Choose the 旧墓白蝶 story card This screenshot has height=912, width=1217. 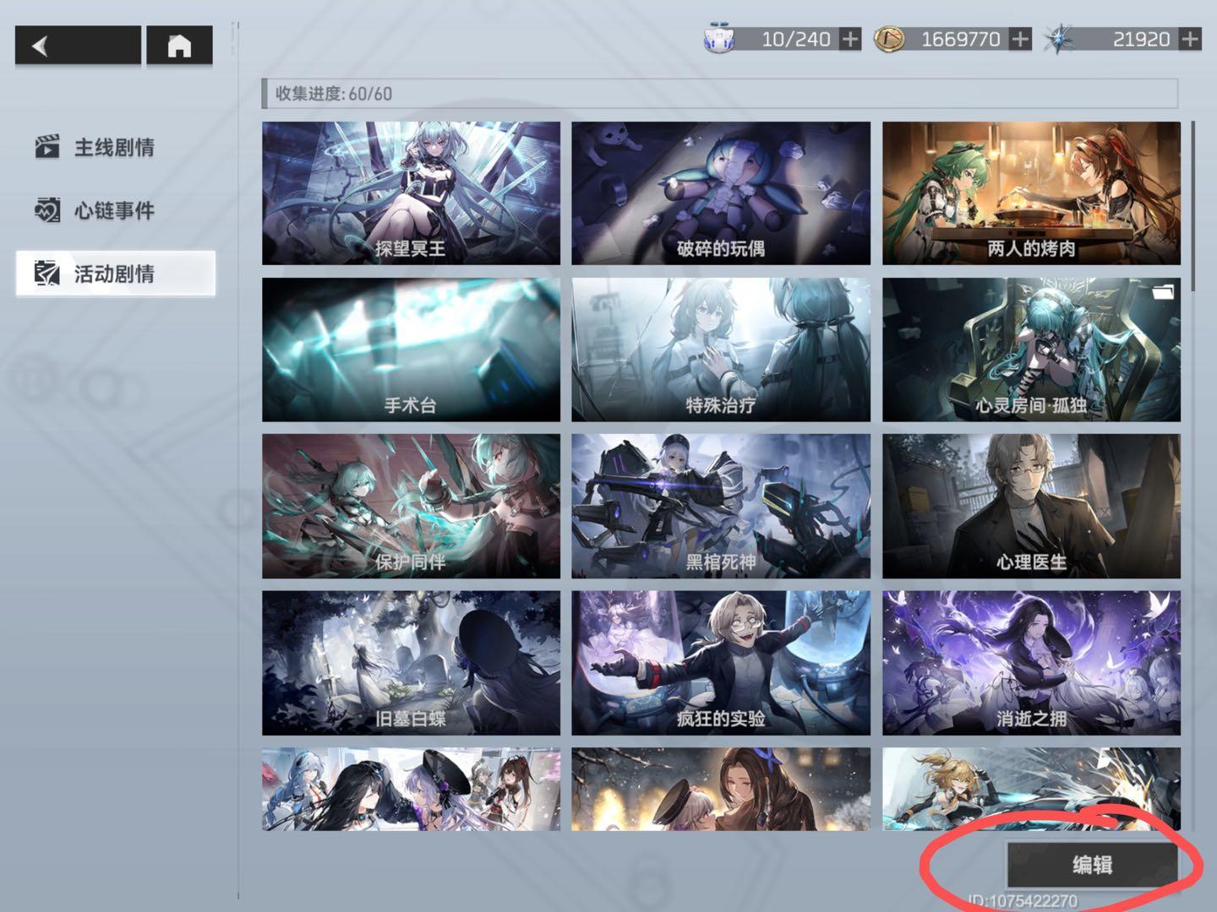[x=411, y=663]
